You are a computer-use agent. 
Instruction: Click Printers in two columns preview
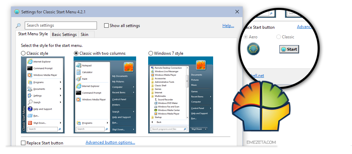pos(116,105)
